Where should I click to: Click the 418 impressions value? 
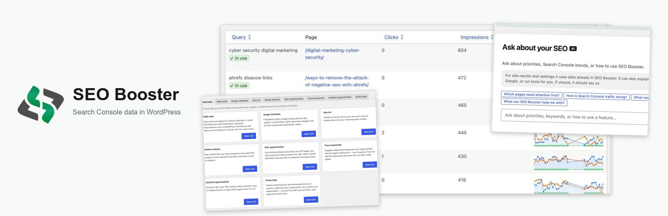(x=462, y=180)
